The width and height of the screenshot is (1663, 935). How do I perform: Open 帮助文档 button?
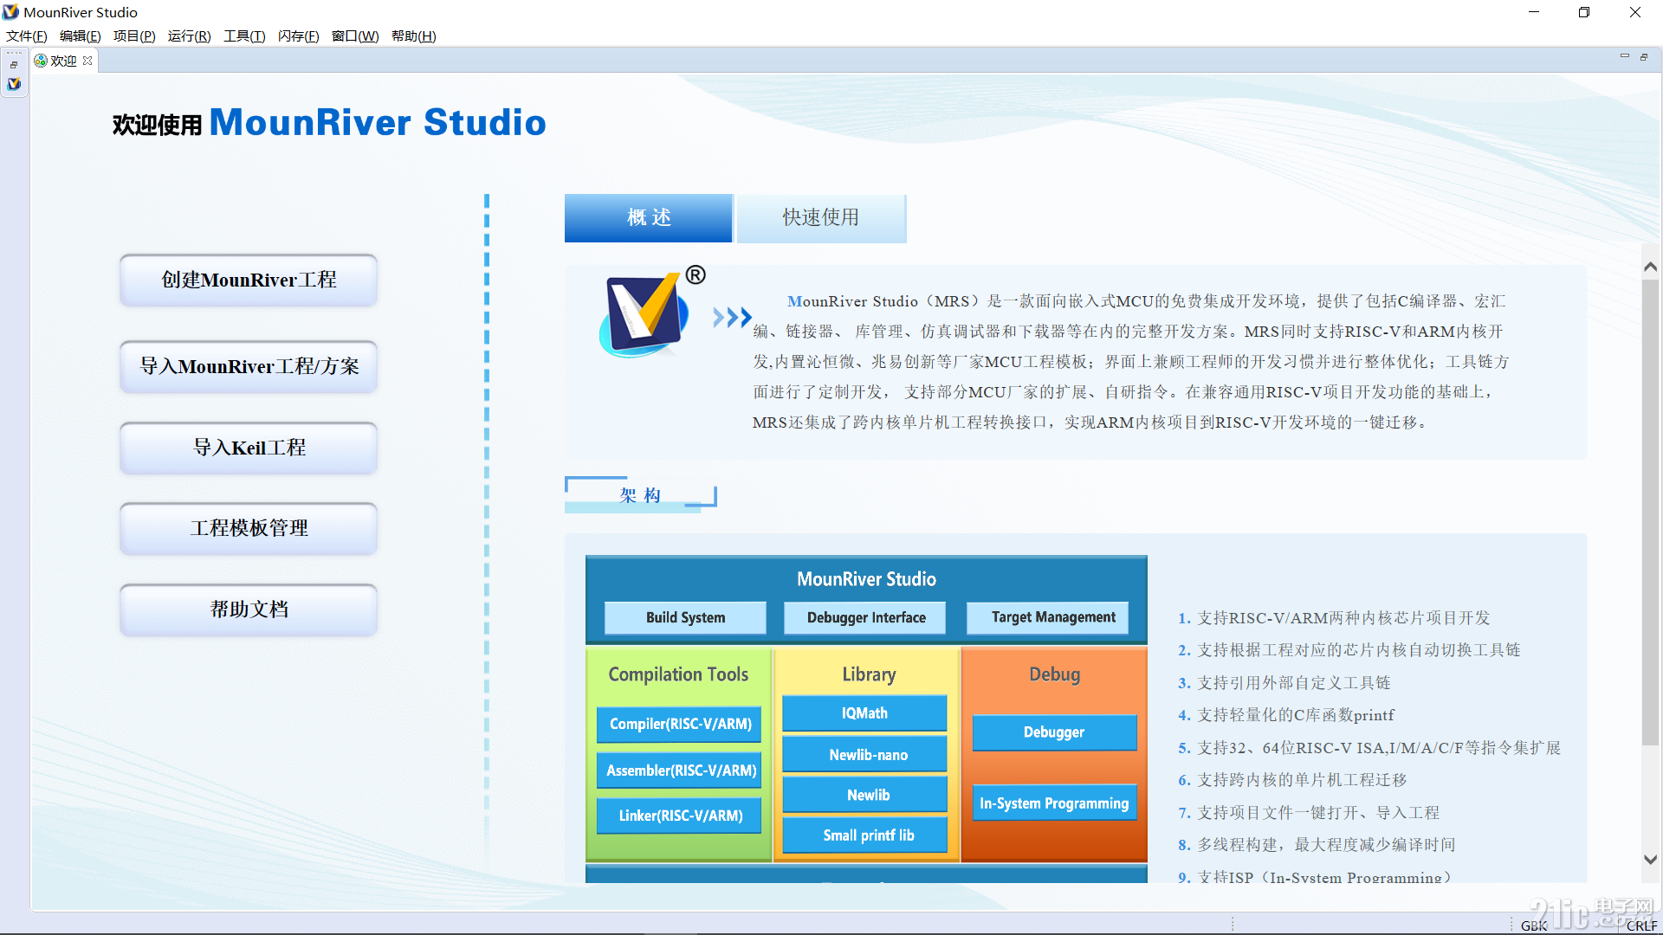click(249, 609)
